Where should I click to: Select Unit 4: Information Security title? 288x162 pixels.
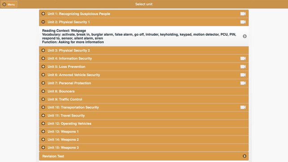(x=69, y=59)
